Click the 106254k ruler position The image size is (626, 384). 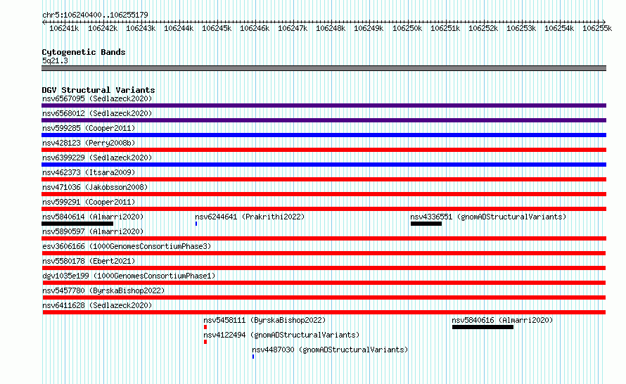coord(559,28)
